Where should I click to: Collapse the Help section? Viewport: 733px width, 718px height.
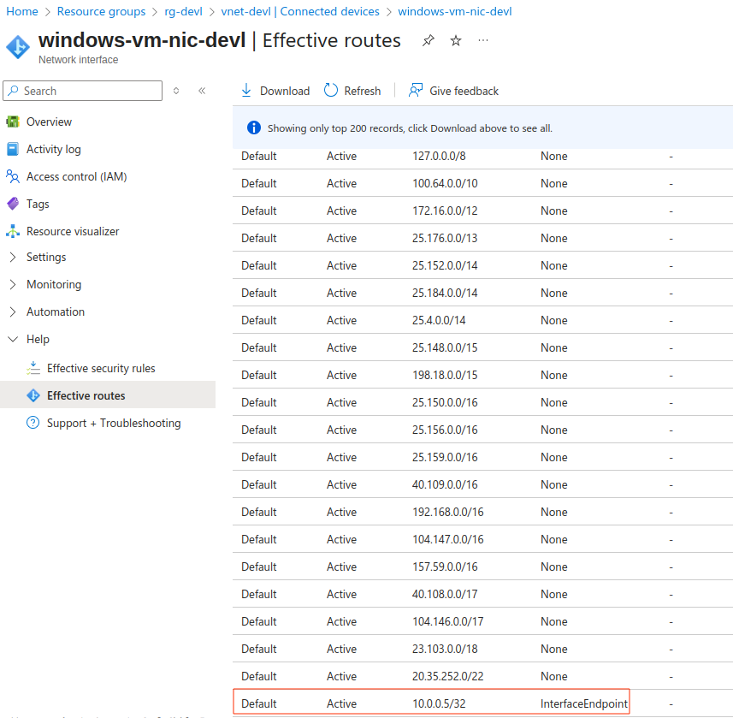click(x=13, y=339)
